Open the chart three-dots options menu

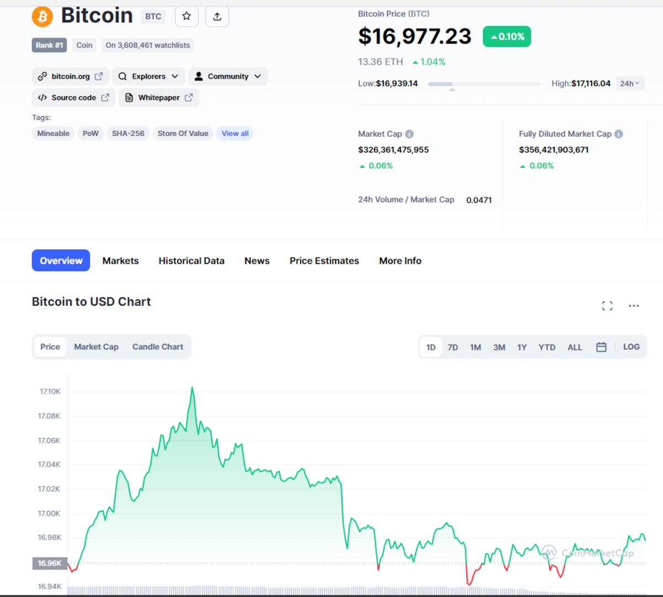click(634, 306)
